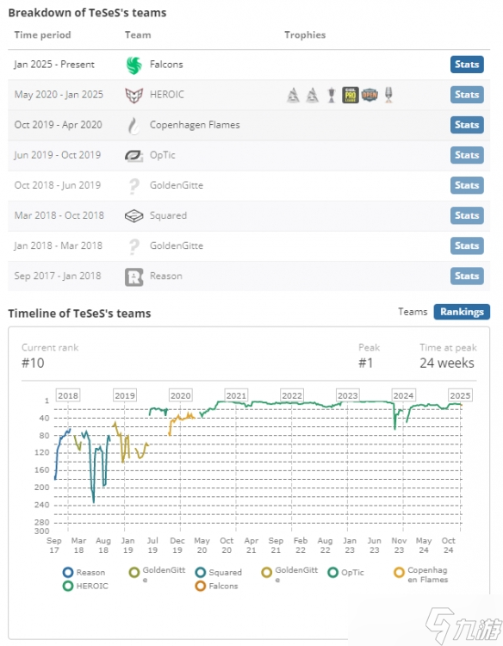Click "Breakdown of TeSeS's teams" heading
The height and width of the screenshot is (646, 503).
click(87, 13)
